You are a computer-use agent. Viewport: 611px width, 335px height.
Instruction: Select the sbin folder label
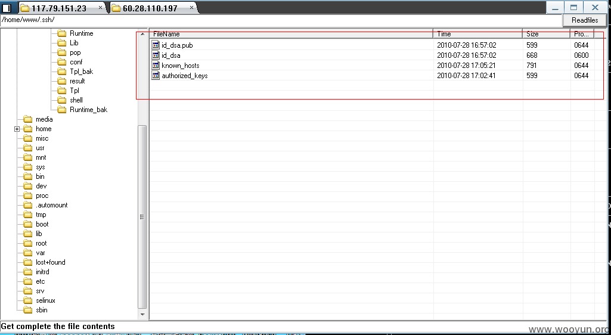point(42,310)
